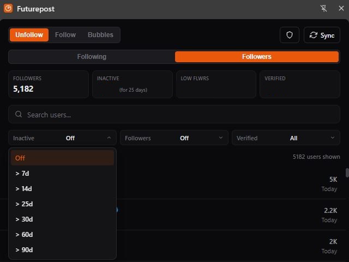349x262 pixels.
Task: Click the Followers 5,182 stat card
Action: [x=49, y=85]
